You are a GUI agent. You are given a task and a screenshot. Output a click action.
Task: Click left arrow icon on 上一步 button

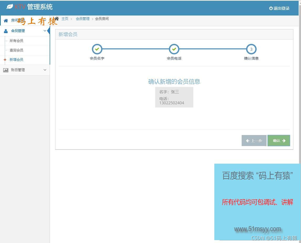tap(248, 141)
